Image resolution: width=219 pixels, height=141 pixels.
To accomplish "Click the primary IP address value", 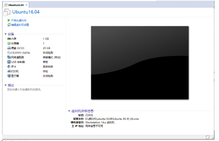I will pos(94,126).
